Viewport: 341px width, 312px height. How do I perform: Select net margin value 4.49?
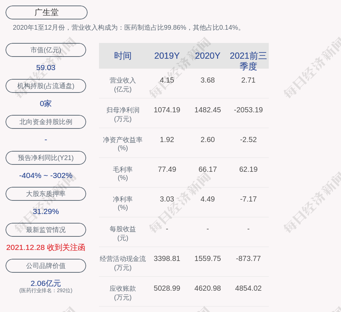pos(208,199)
